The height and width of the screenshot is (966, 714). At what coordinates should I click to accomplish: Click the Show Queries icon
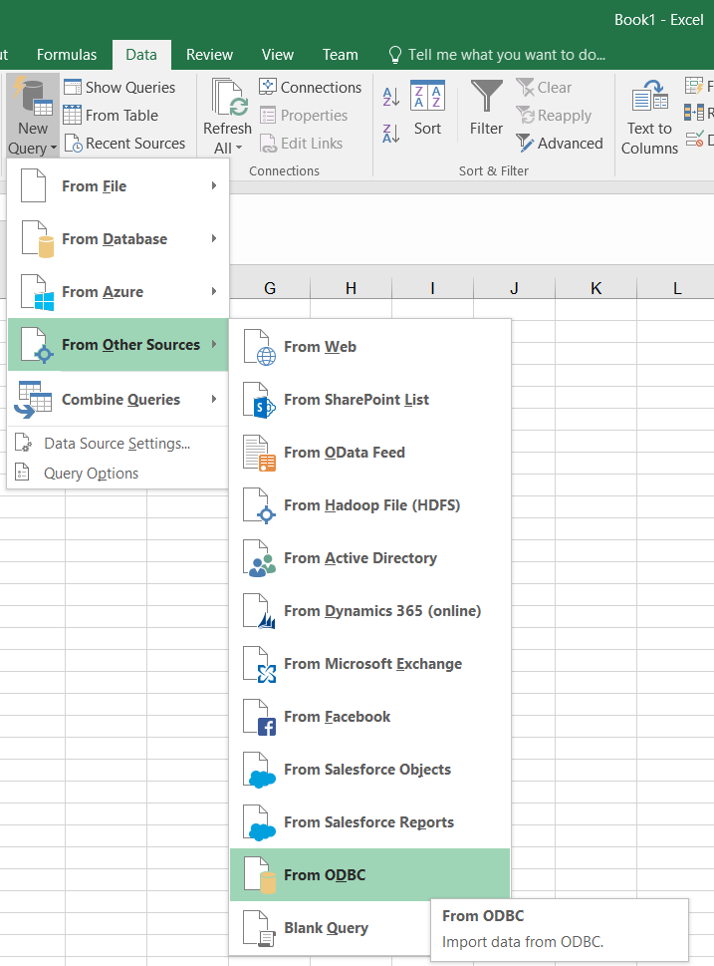click(x=72, y=88)
